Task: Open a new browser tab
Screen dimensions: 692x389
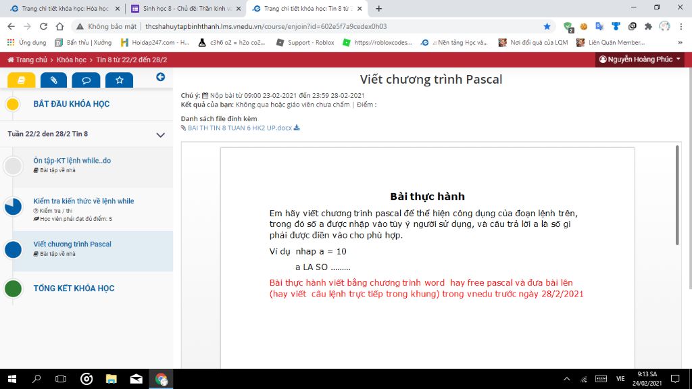Action: point(378,8)
